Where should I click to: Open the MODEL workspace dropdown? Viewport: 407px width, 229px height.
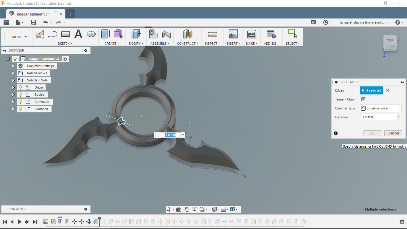coord(19,37)
